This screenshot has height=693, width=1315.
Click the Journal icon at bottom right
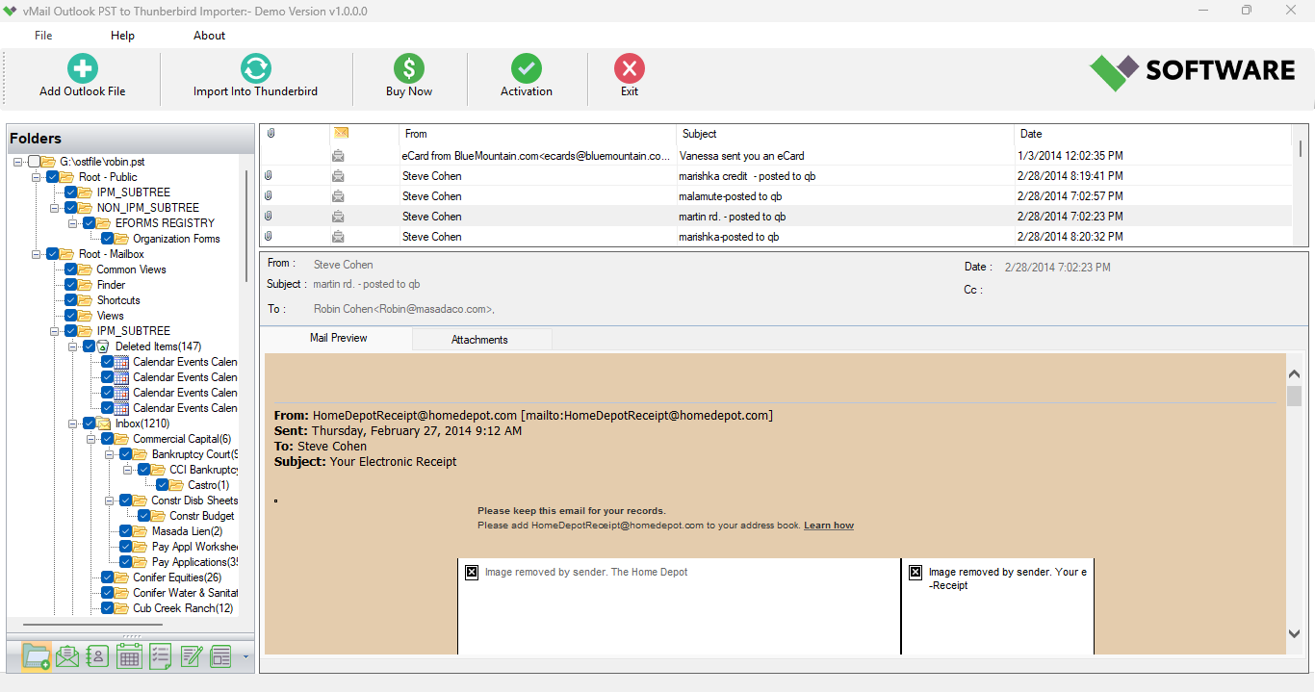click(x=220, y=655)
